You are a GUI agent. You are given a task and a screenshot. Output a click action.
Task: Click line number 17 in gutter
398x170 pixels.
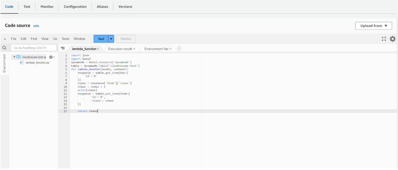coord(65,111)
